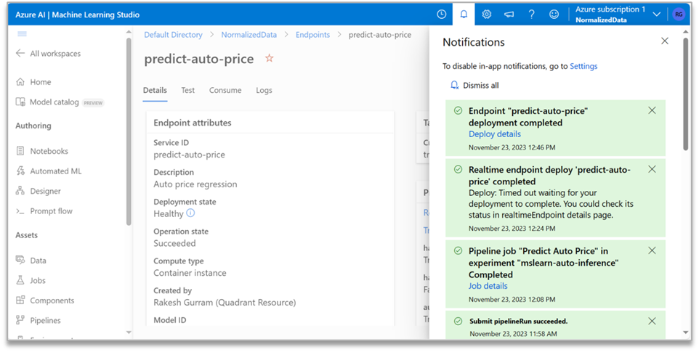The height and width of the screenshot is (352, 699).
Task: Click the predict-auto-price Service ID value
Action: 189,155
